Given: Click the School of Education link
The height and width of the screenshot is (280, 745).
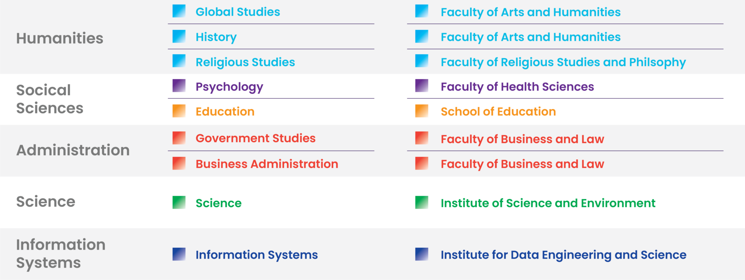Looking at the screenshot, I should (x=498, y=111).
